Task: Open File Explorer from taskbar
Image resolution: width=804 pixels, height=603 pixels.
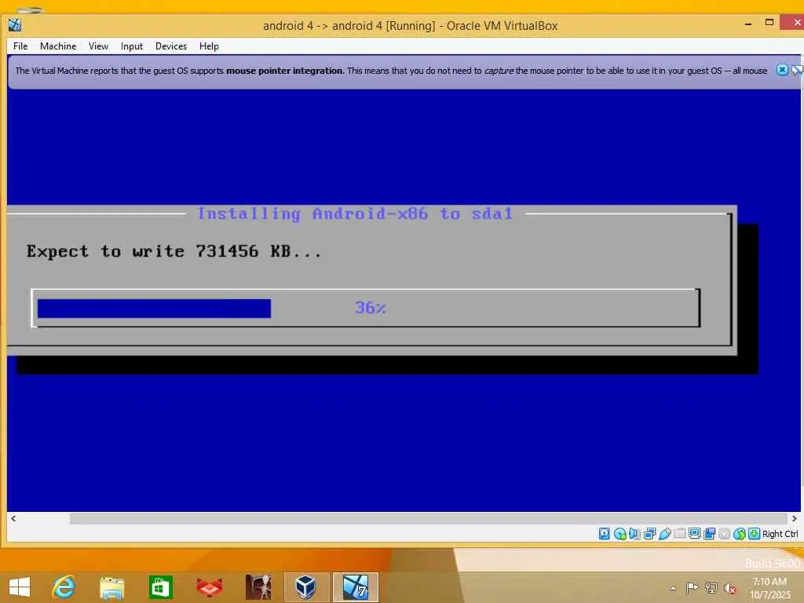Action: point(111,588)
